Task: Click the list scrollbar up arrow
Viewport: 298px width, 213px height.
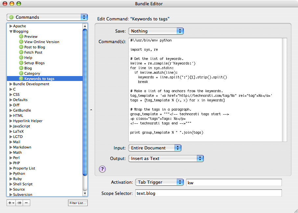Action: point(85,26)
